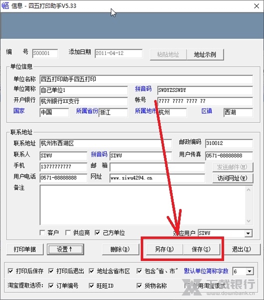Click the 单位名称 input field
264x300 pixels.
(x=146, y=79)
